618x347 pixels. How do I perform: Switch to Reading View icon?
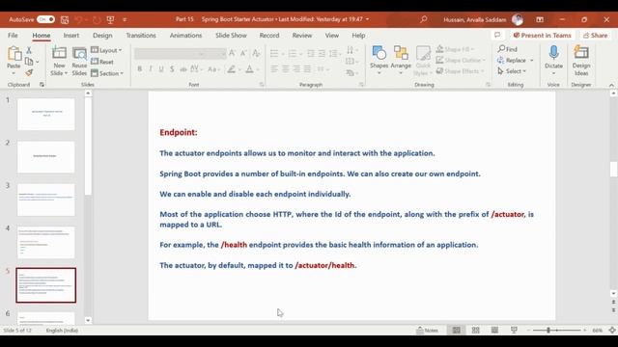coord(494,330)
